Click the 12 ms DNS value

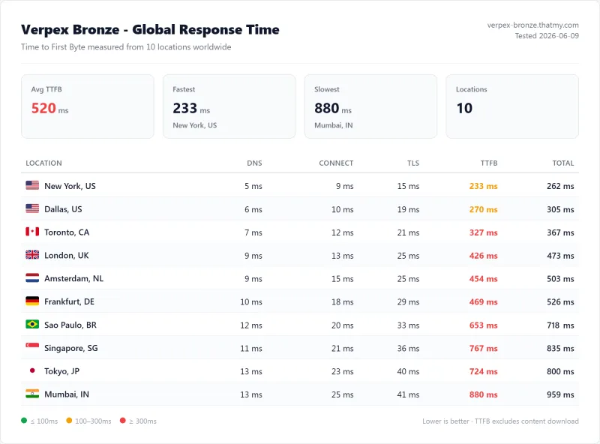click(251, 325)
